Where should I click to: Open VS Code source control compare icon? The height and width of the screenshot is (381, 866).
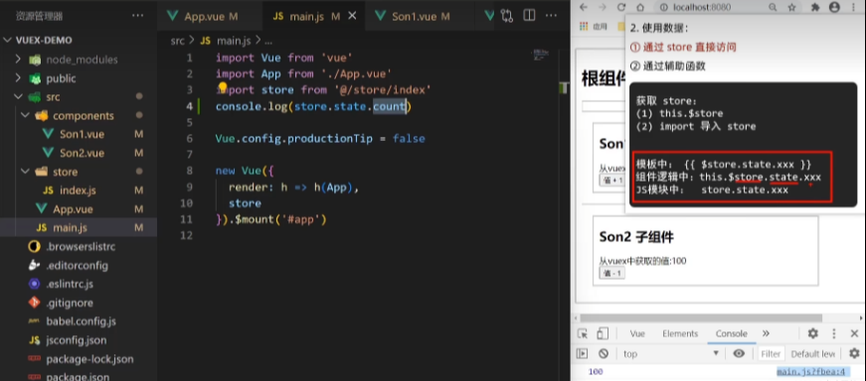coord(506,16)
